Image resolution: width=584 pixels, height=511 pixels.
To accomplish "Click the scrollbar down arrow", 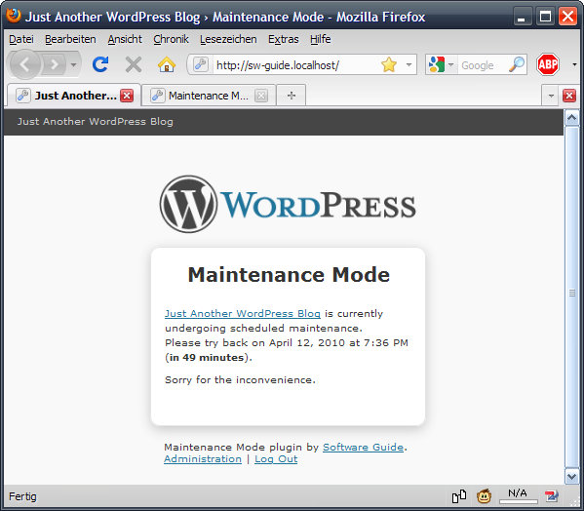I will tap(571, 476).
